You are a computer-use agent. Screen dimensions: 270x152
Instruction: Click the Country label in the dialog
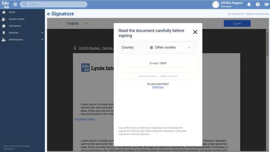(x=128, y=47)
